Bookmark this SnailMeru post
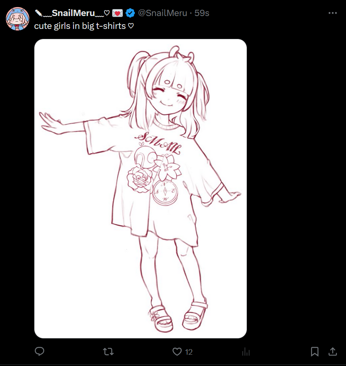Screen dimensions: 346x366 point(314,352)
